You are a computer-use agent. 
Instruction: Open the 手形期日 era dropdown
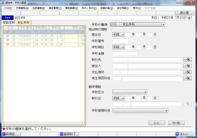point(118,47)
